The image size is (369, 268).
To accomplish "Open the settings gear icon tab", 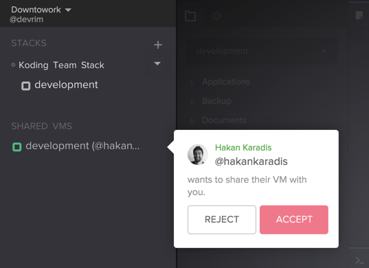I will [x=216, y=16].
